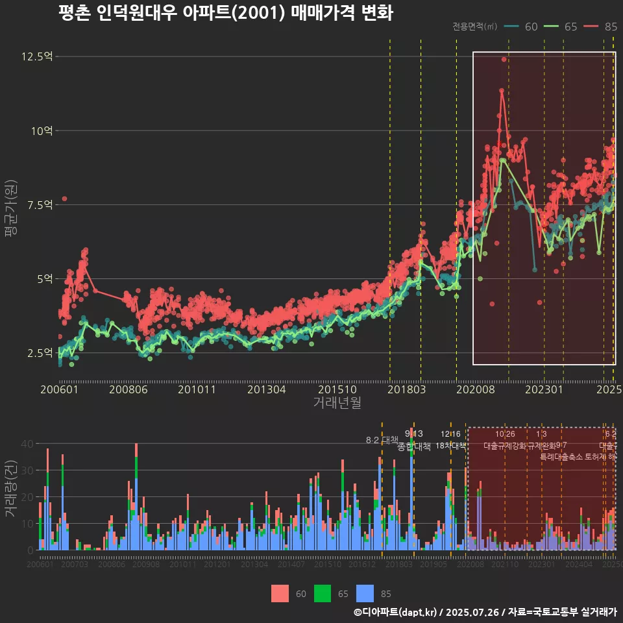Click the '평균가(원)' vertical axis title
The height and width of the screenshot is (623, 623).
(11, 208)
